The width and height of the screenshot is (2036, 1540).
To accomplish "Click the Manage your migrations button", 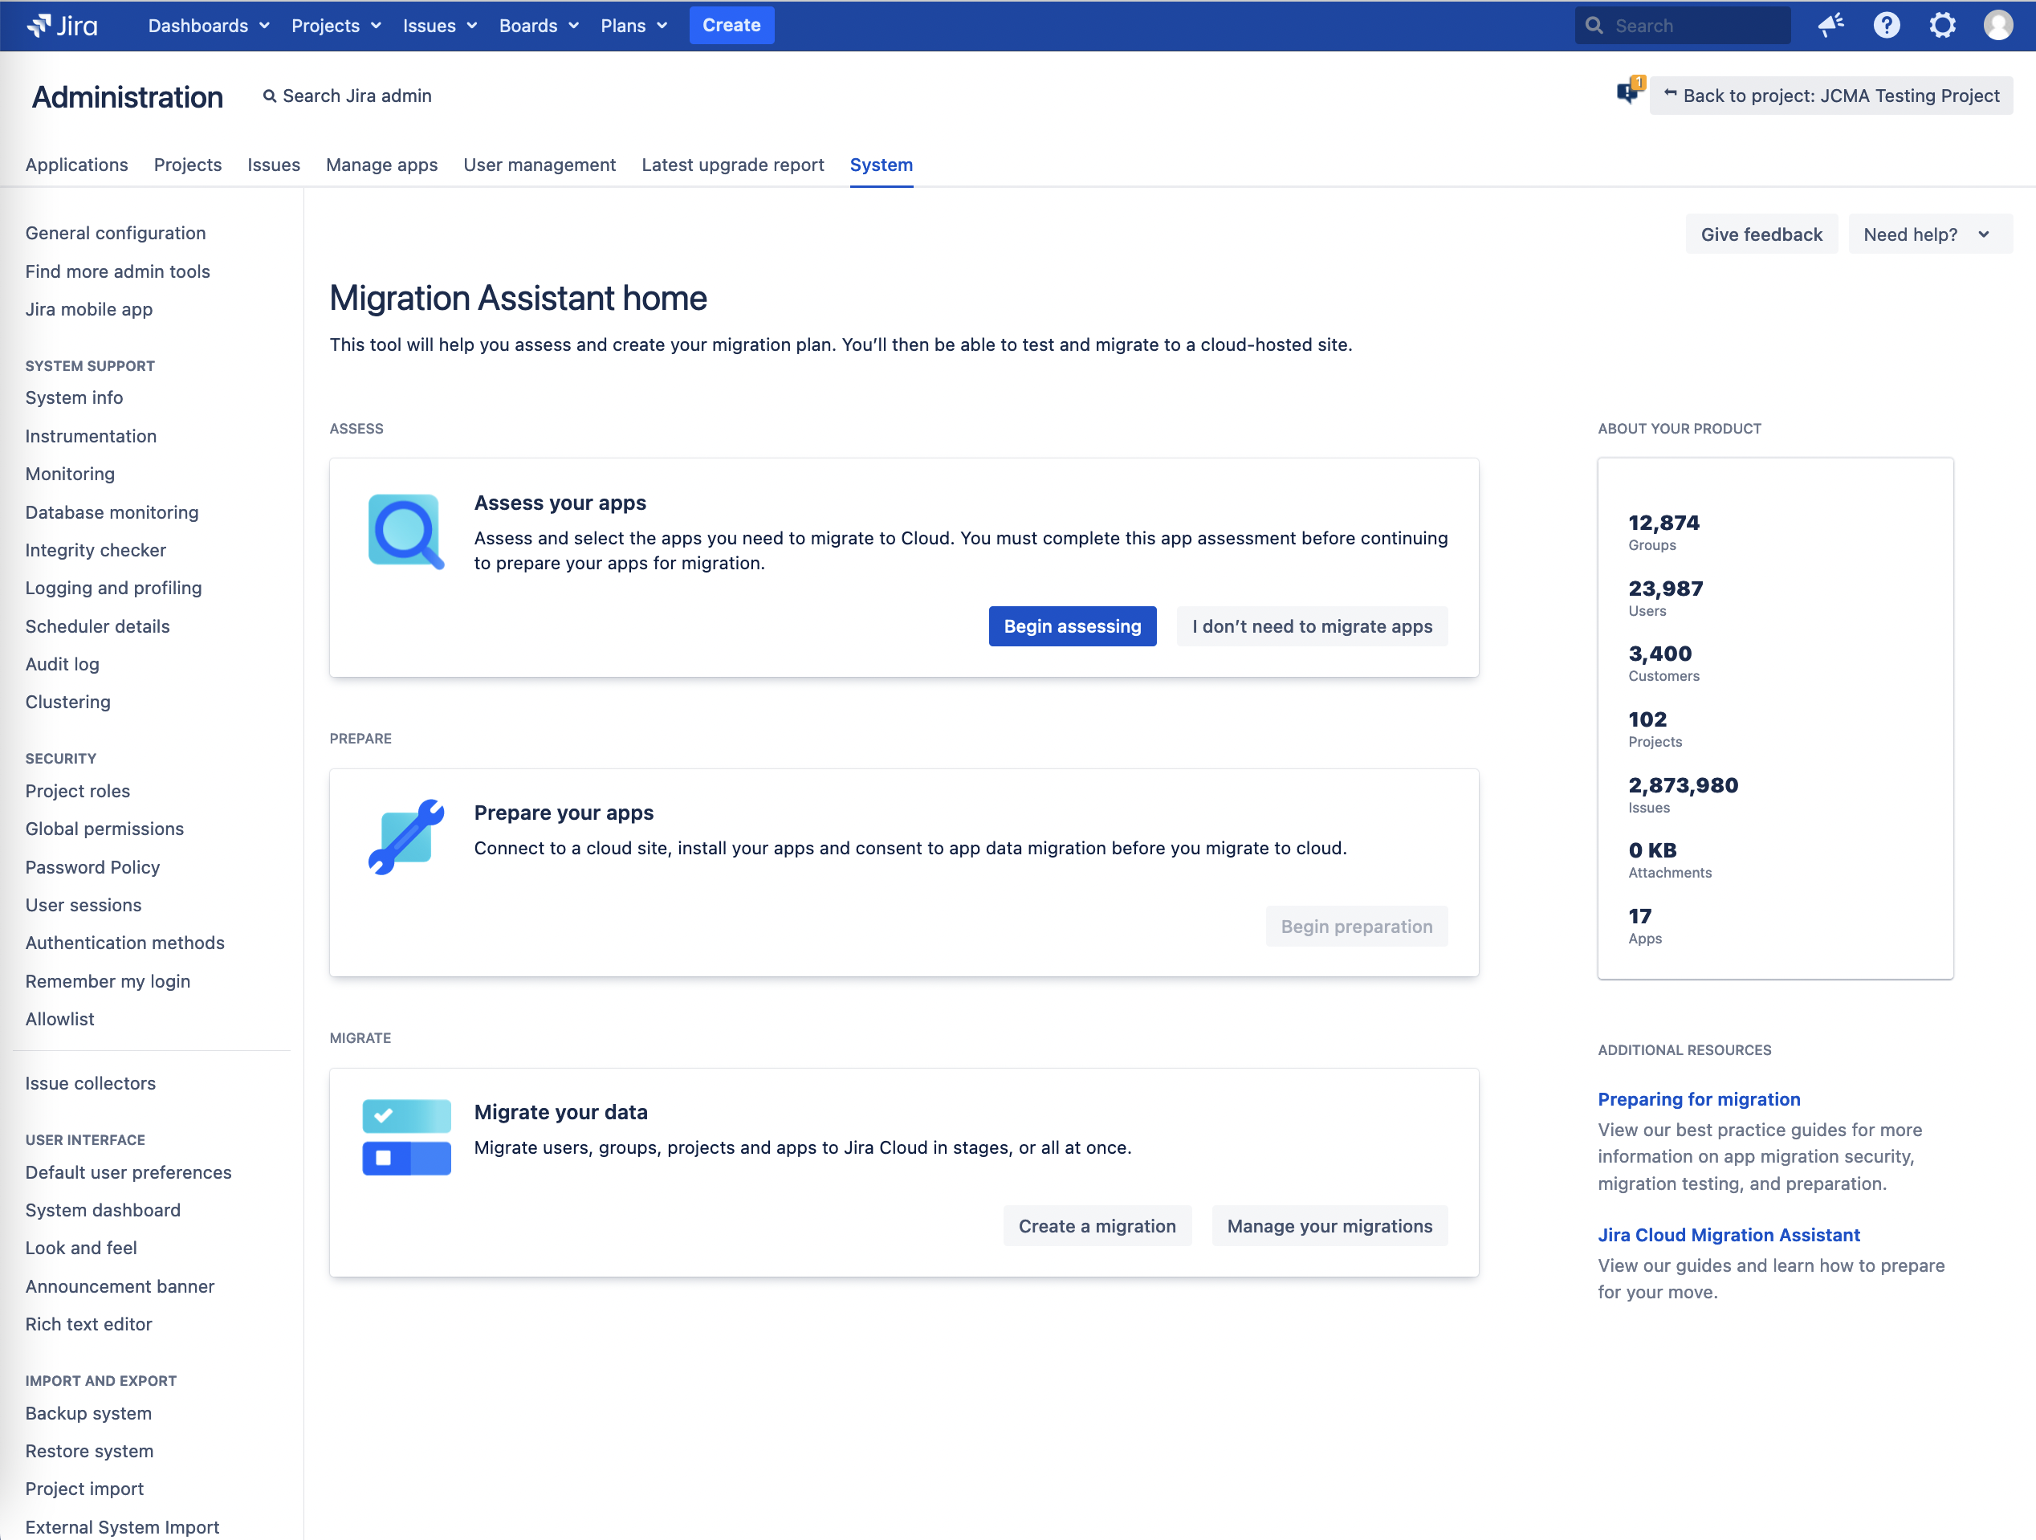I will (x=1330, y=1226).
